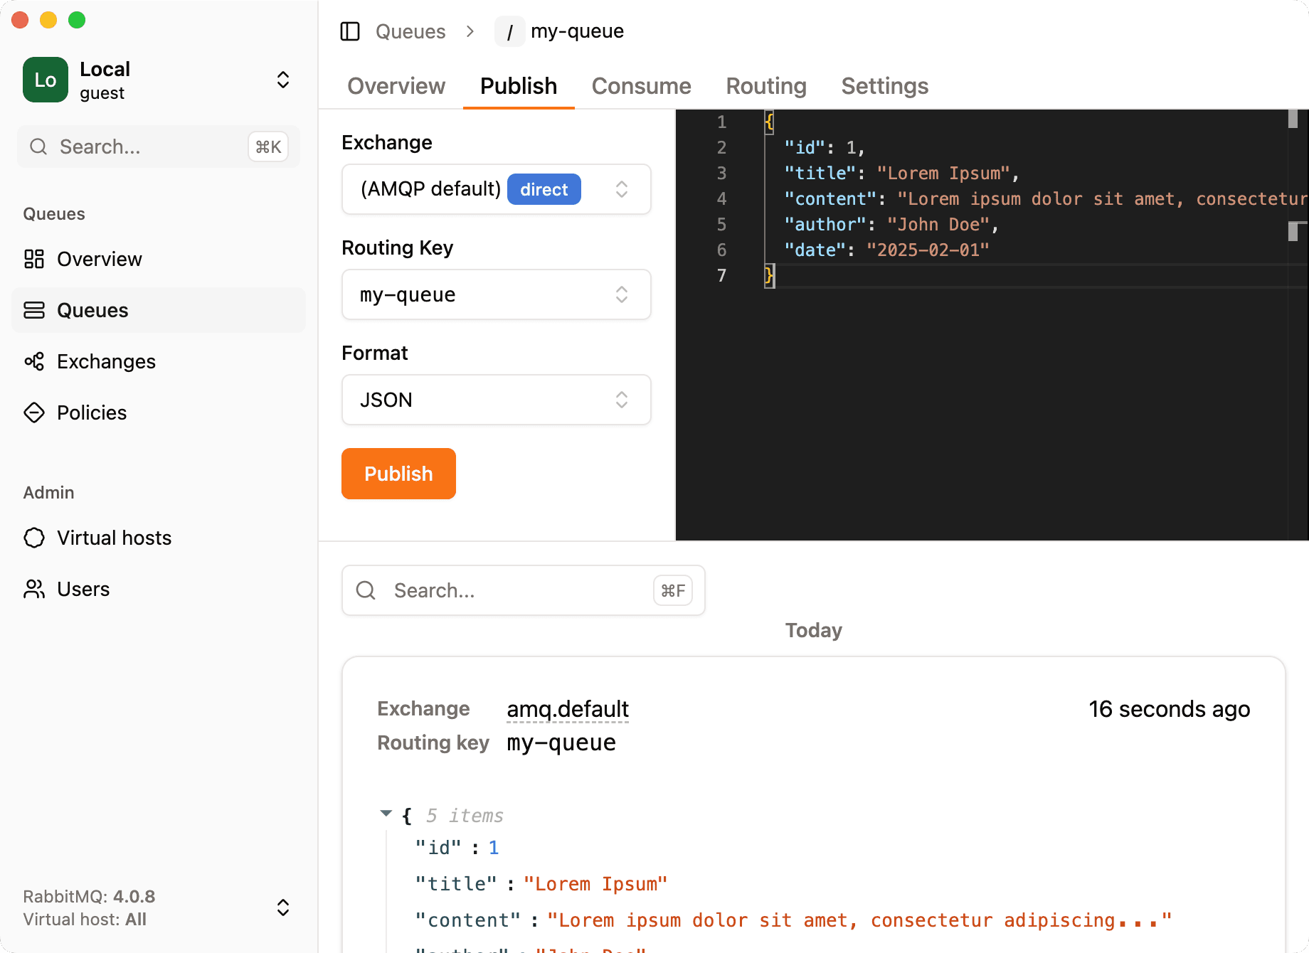Collapse the sidebar using the panel icon
The image size is (1309, 953).
(350, 31)
